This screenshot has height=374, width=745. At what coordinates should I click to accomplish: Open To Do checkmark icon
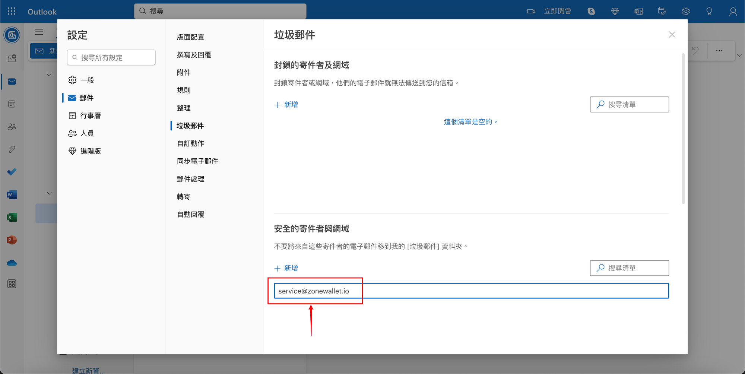click(12, 172)
